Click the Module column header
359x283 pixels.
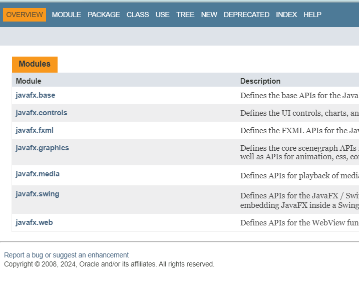click(29, 81)
